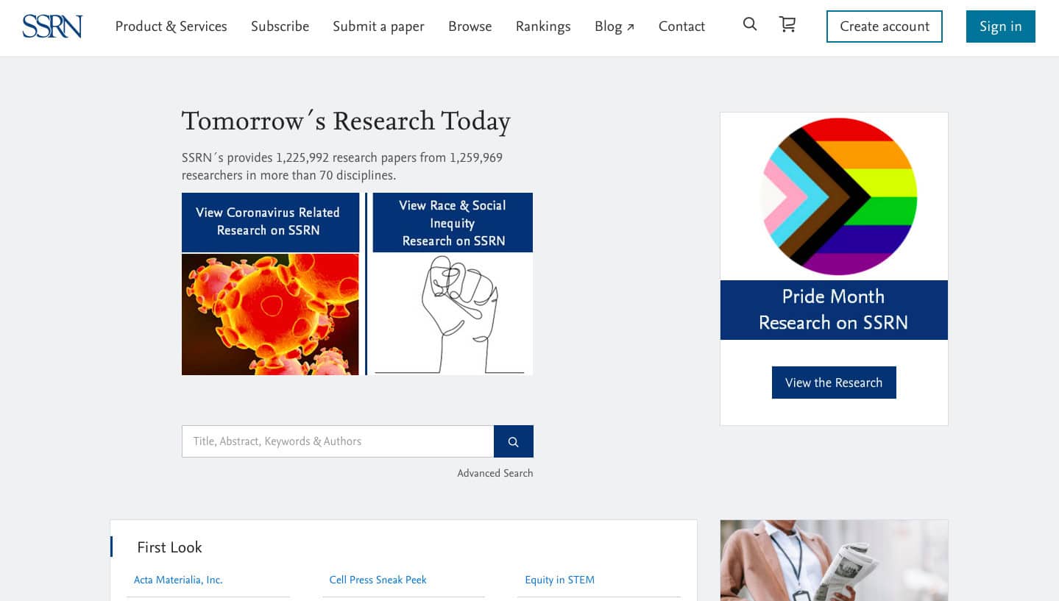This screenshot has width=1059, height=601.
Task: Open the Subscribe menu item
Action: coord(280,26)
